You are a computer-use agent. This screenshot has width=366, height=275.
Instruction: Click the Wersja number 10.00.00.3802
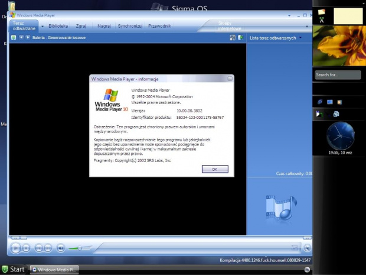tap(189, 111)
